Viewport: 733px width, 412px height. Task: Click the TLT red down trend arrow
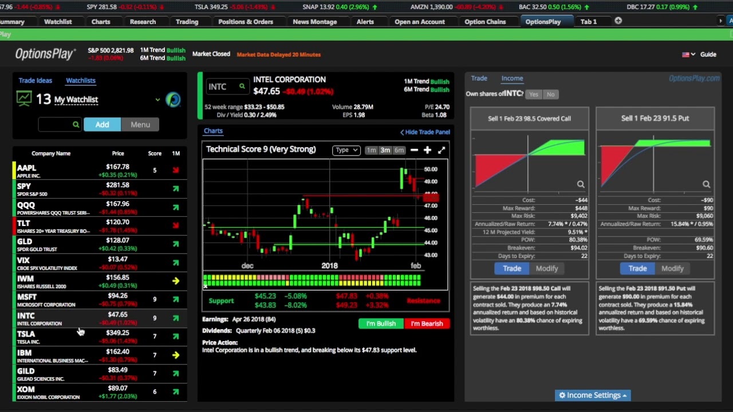pyautogui.click(x=176, y=225)
